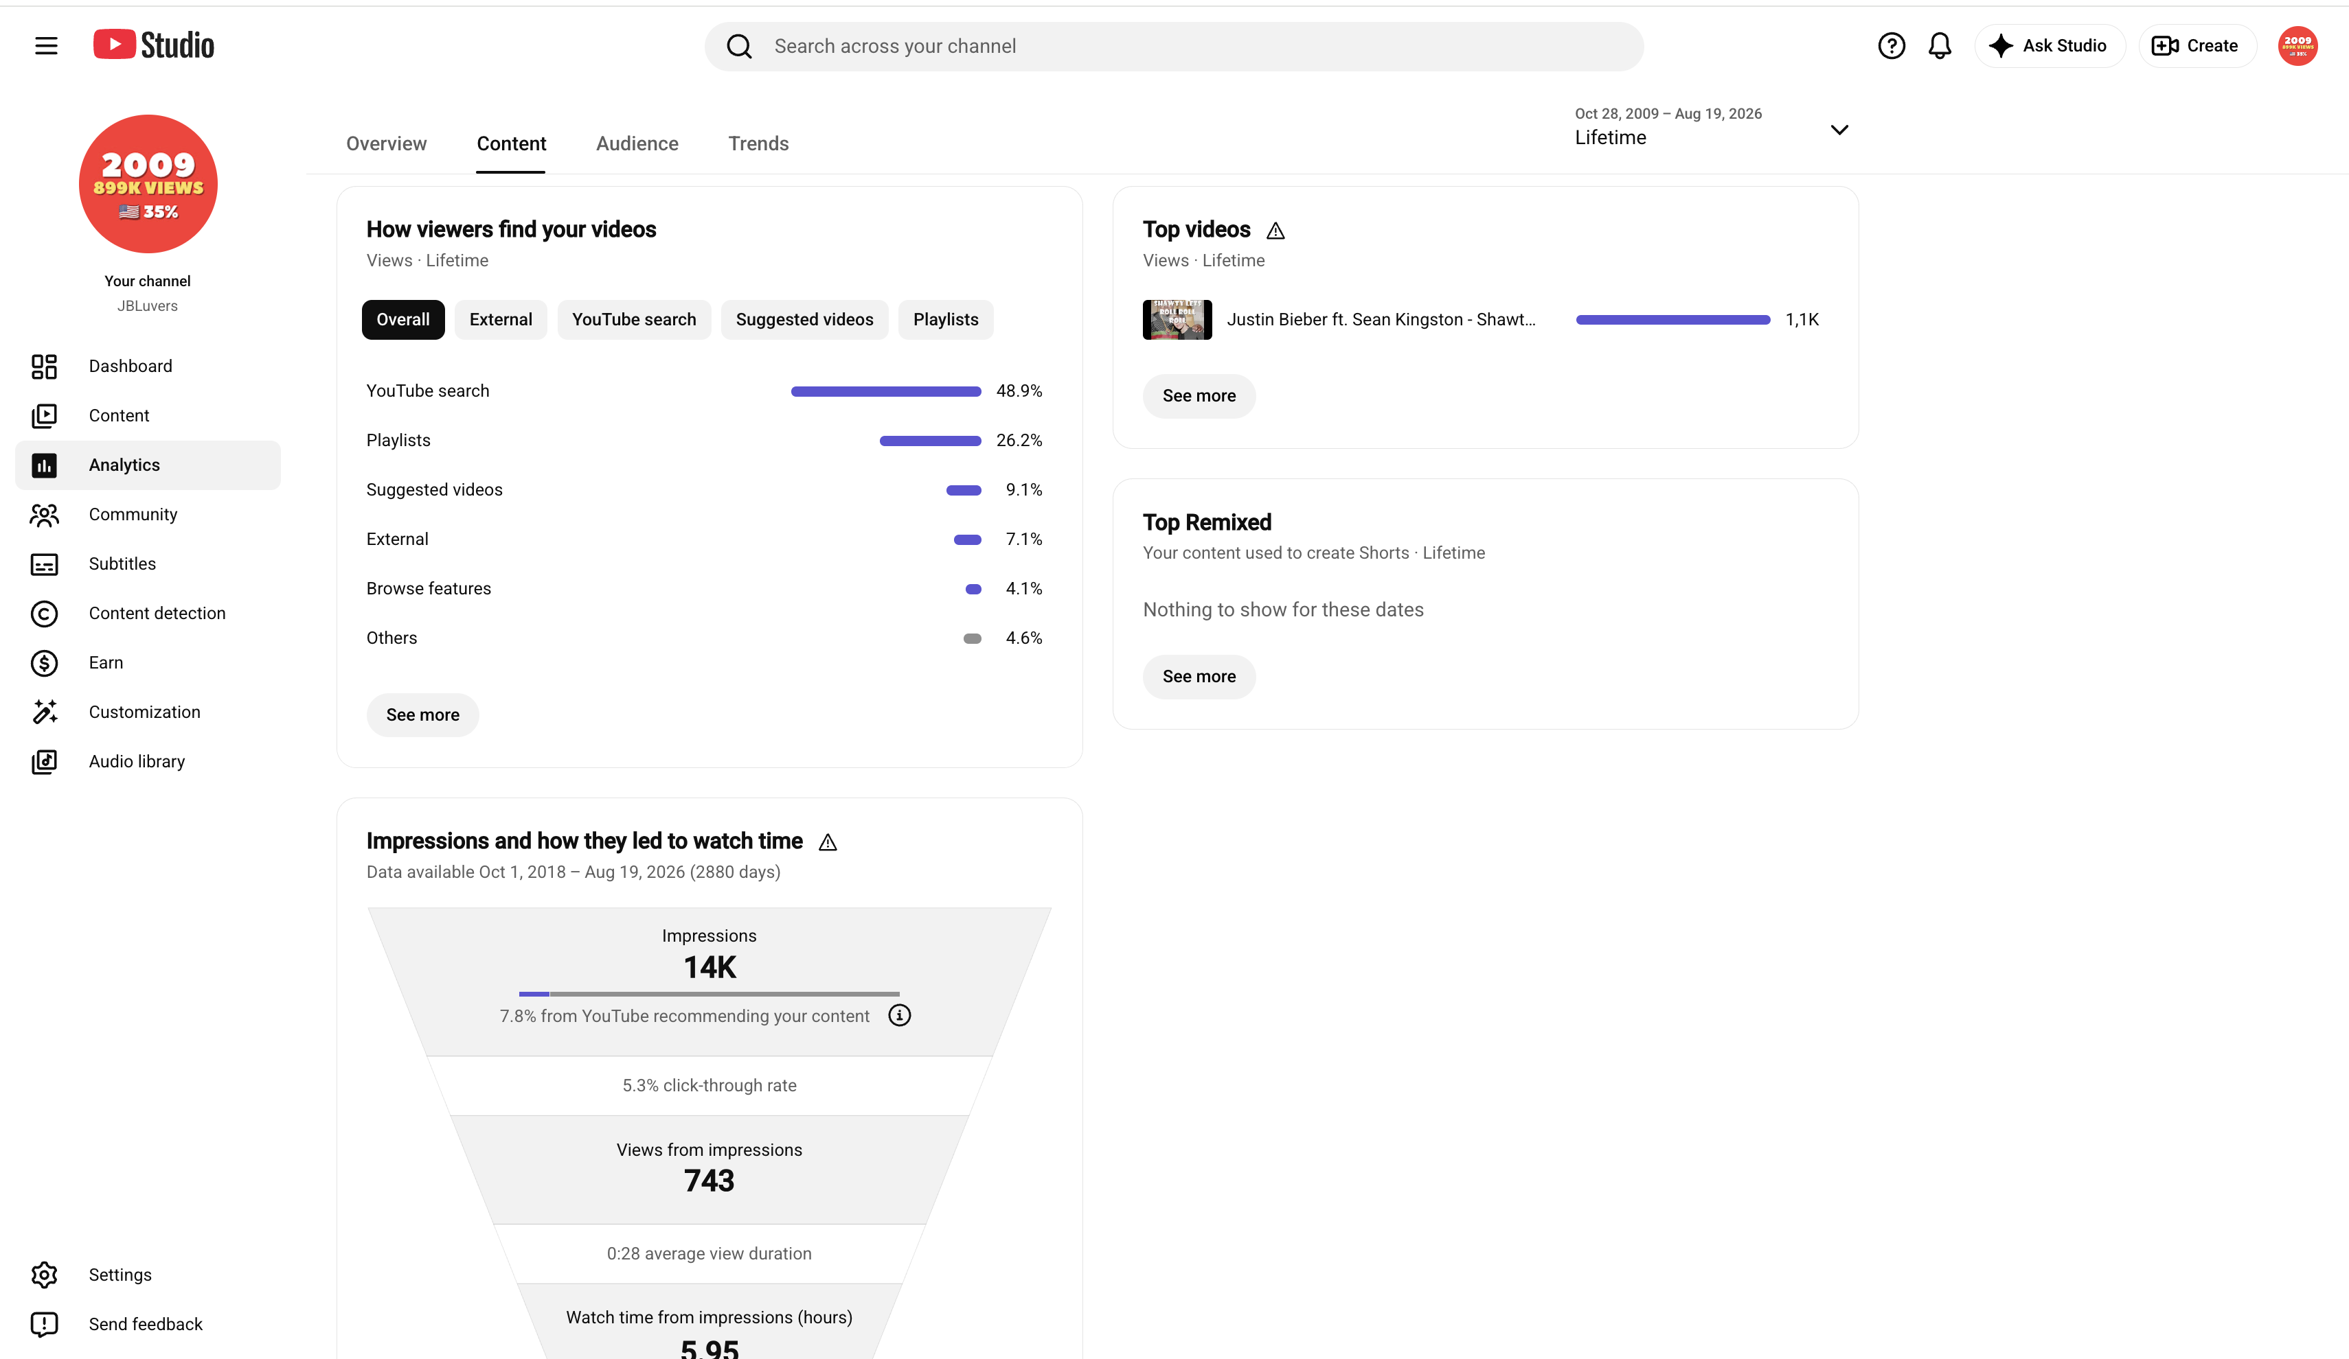Open Community from the sidebar
This screenshot has width=2349, height=1359.
pos(147,514)
